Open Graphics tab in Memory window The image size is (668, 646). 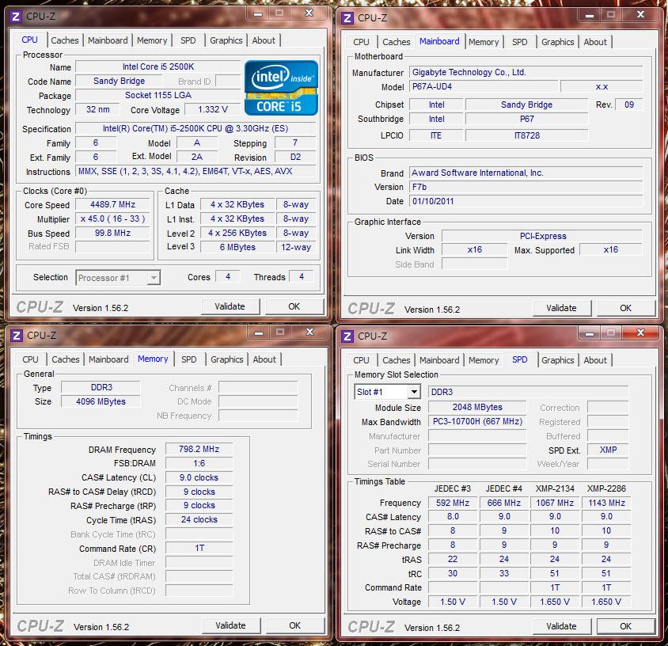point(227,359)
